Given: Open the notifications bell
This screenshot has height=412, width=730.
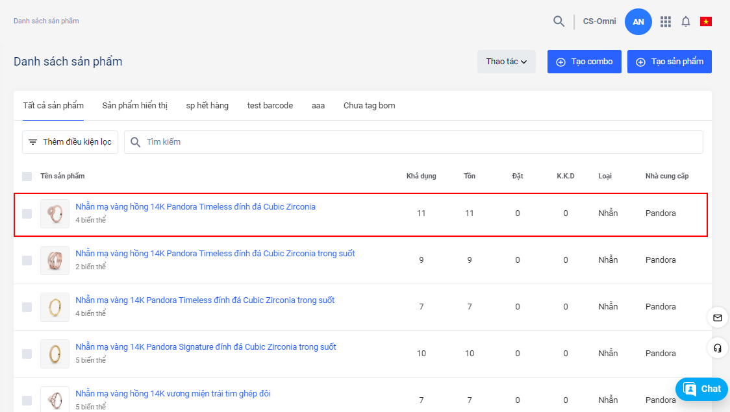Looking at the screenshot, I should [686, 21].
